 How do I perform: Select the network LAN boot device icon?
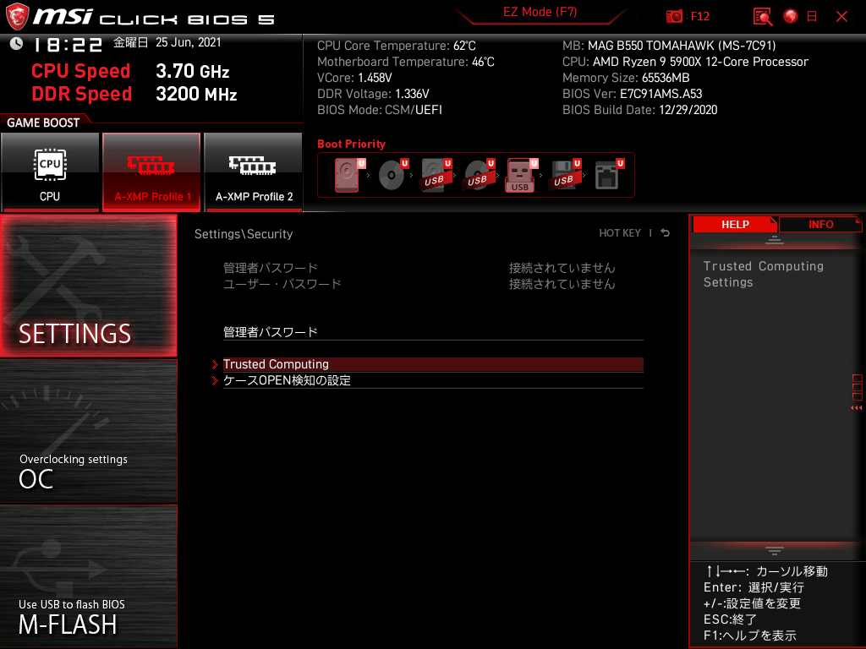click(607, 173)
